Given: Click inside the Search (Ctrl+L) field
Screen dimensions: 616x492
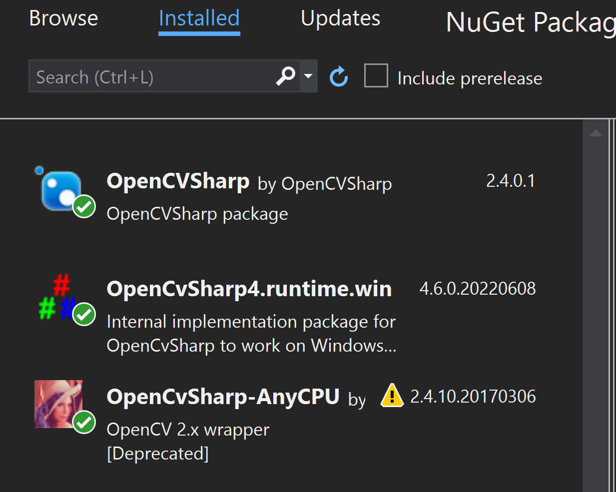Looking at the screenshot, I should click(x=150, y=76).
